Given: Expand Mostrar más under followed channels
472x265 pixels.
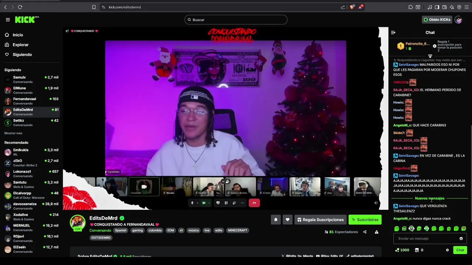Looking at the screenshot, I should point(13,133).
